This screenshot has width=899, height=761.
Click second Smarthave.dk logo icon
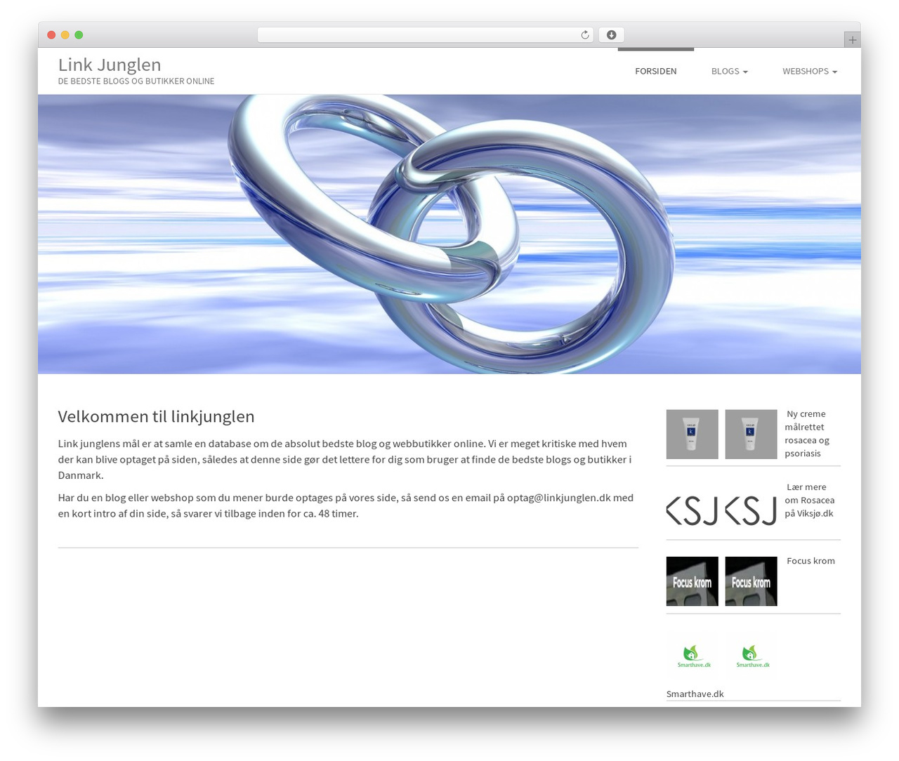click(753, 656)
